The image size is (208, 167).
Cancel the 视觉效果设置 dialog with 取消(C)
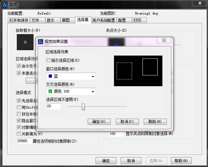point(127,122)
